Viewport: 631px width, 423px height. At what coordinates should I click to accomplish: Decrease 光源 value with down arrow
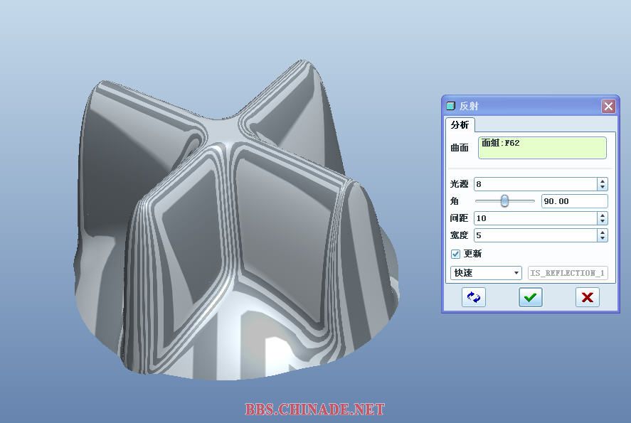coord(603,187)
